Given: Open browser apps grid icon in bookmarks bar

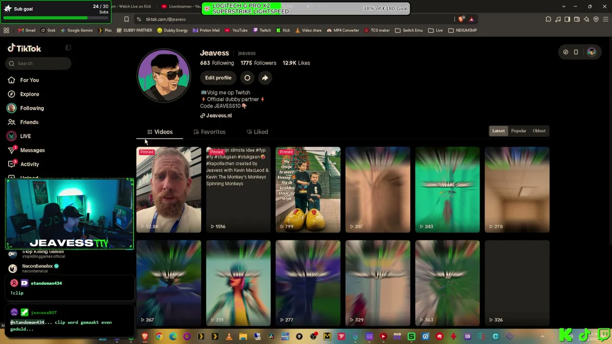Looking at the screenshot, I should (x=6, y=30).
